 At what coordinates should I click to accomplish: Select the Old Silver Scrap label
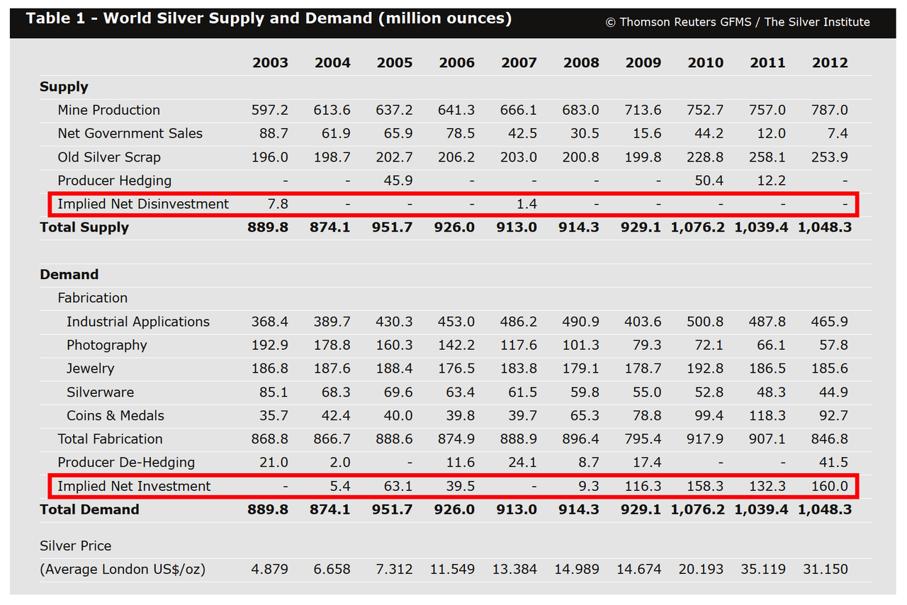click(109, 157)
